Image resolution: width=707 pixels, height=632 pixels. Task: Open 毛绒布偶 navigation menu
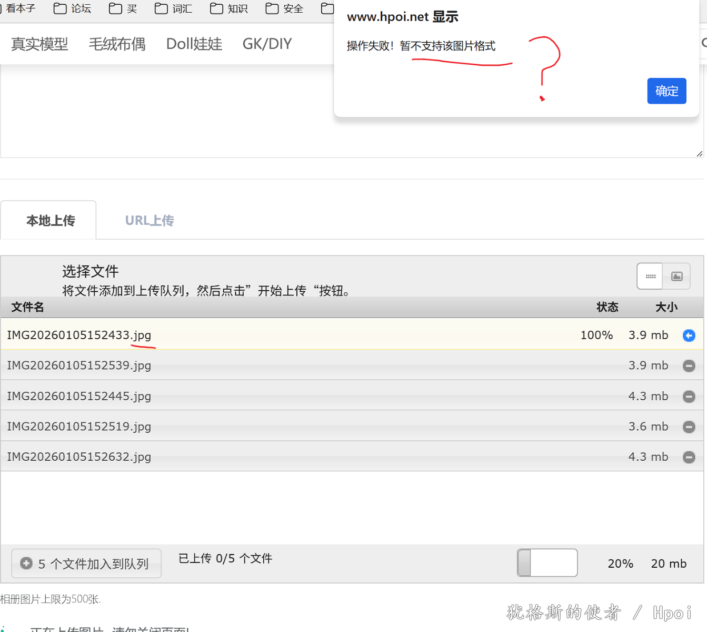click(x=117, y=44)
